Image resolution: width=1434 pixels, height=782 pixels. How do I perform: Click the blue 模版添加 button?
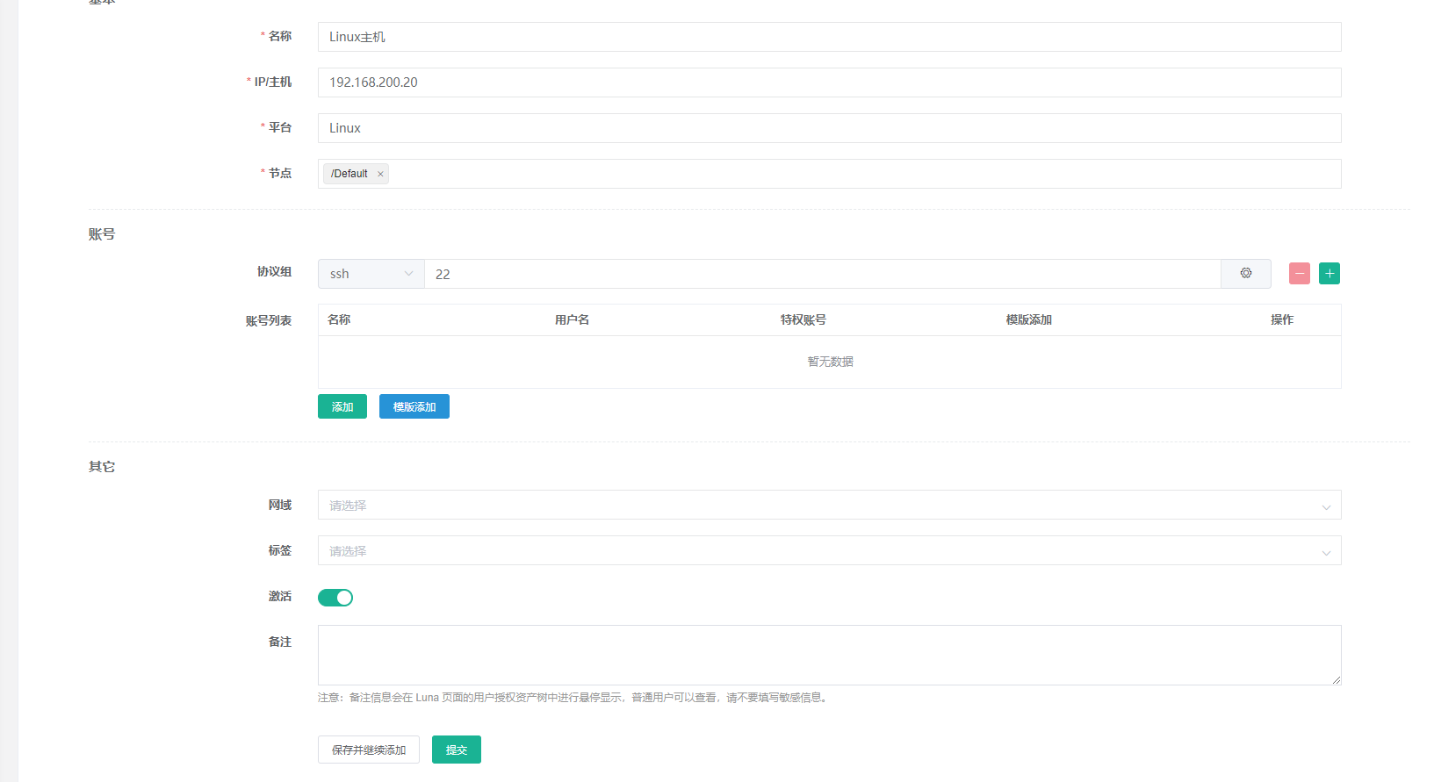(x=414, y=406)
